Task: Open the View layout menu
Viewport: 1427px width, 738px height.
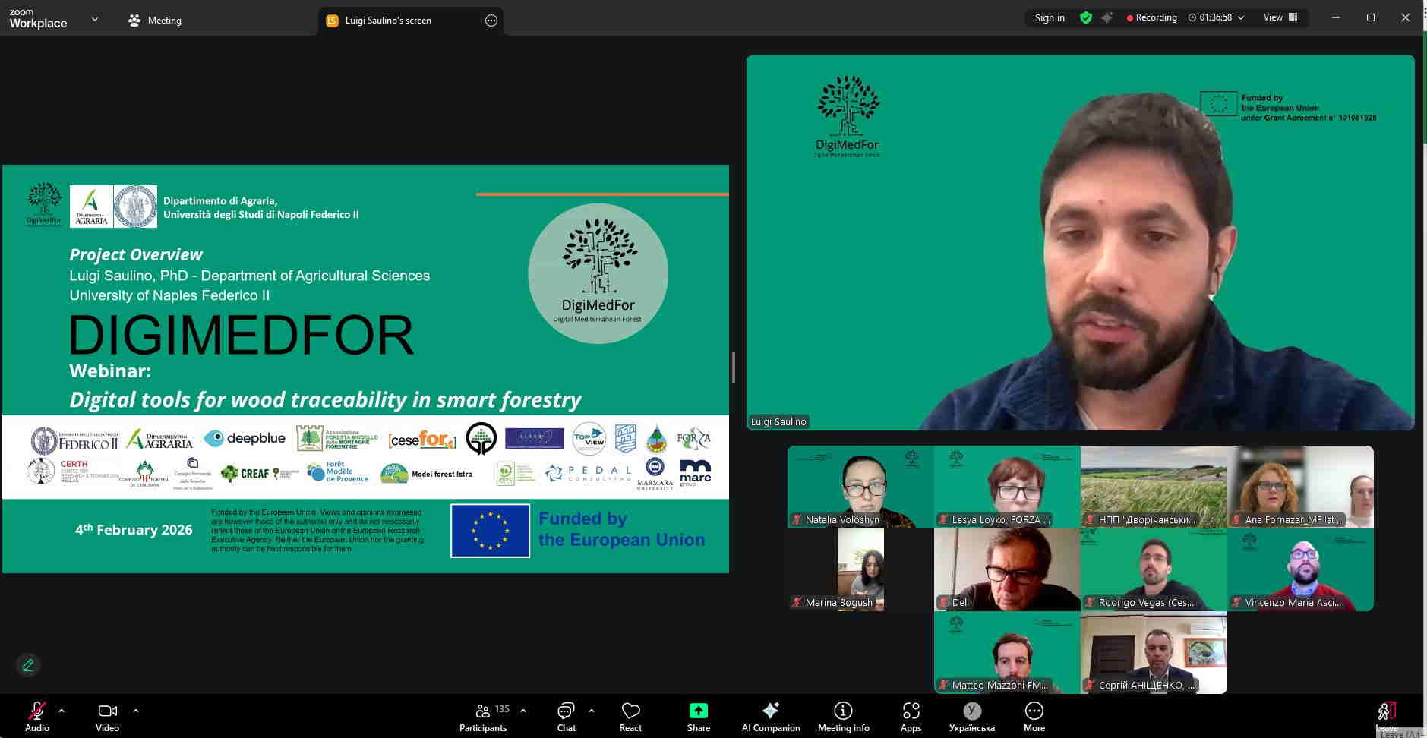Action: click(x=1280, y=17)
